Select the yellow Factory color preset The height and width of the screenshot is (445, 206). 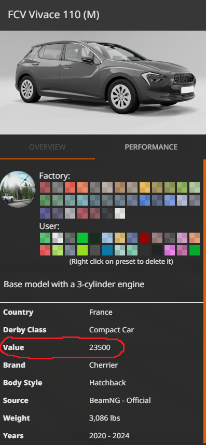(x=145, y=187)
